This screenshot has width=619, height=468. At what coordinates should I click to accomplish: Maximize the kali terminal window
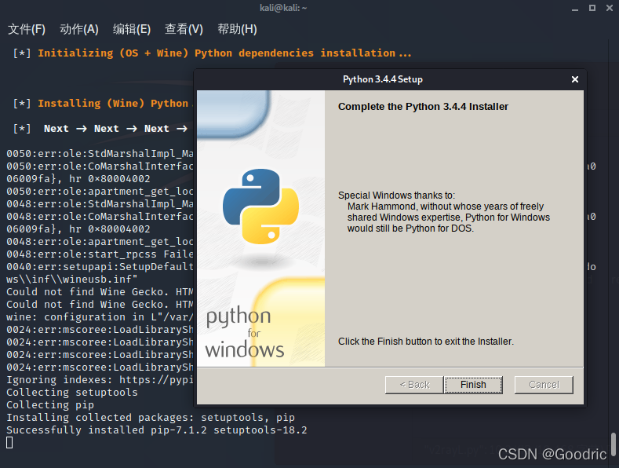pos(592,8)
